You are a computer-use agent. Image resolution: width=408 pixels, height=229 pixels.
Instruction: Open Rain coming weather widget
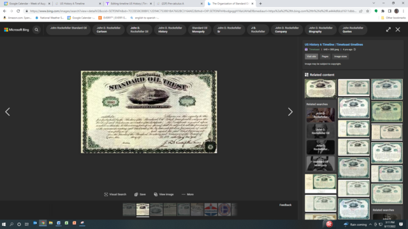pyautogui.click(x=355, y=225)
